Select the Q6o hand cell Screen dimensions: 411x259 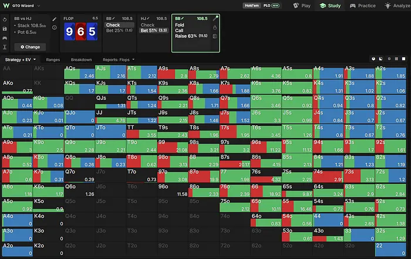[x=79, y=190]
